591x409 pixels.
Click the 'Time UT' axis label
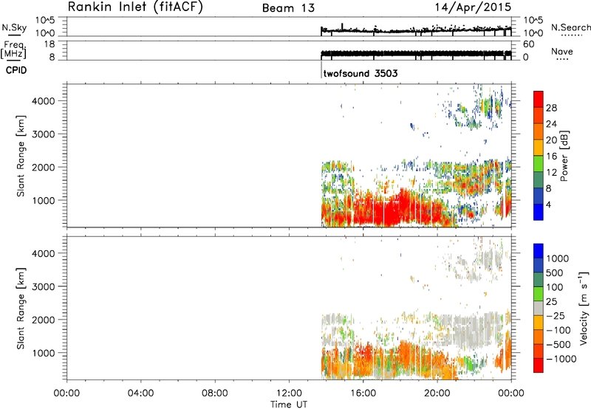[289, 405]
